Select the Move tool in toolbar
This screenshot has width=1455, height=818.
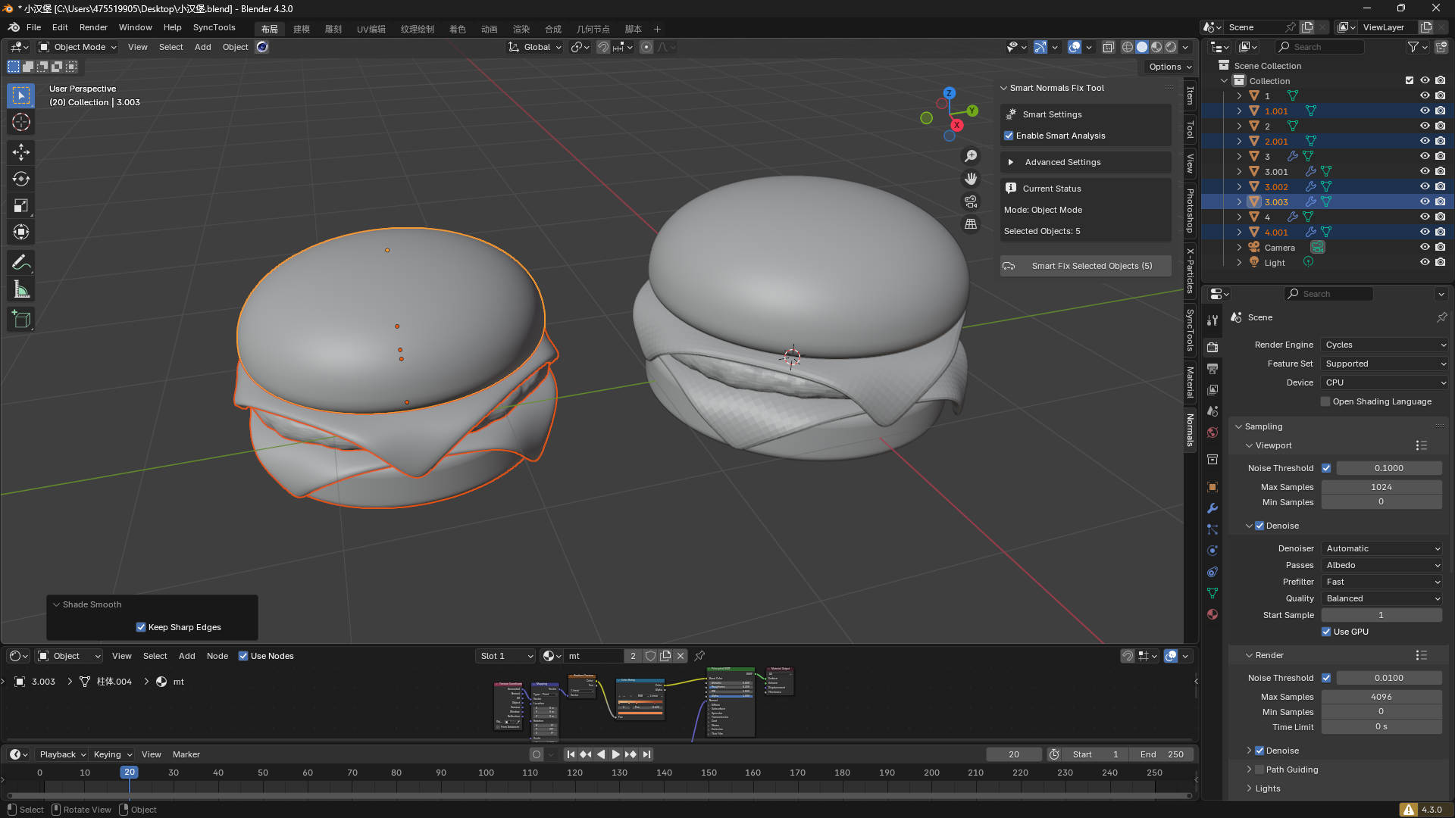click(x=21, y=152)
